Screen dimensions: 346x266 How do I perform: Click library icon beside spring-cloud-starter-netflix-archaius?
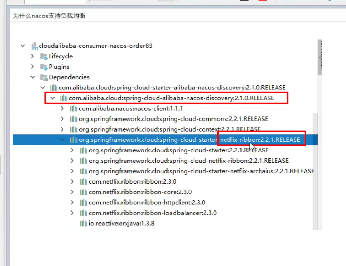click(x=84, y=171)
